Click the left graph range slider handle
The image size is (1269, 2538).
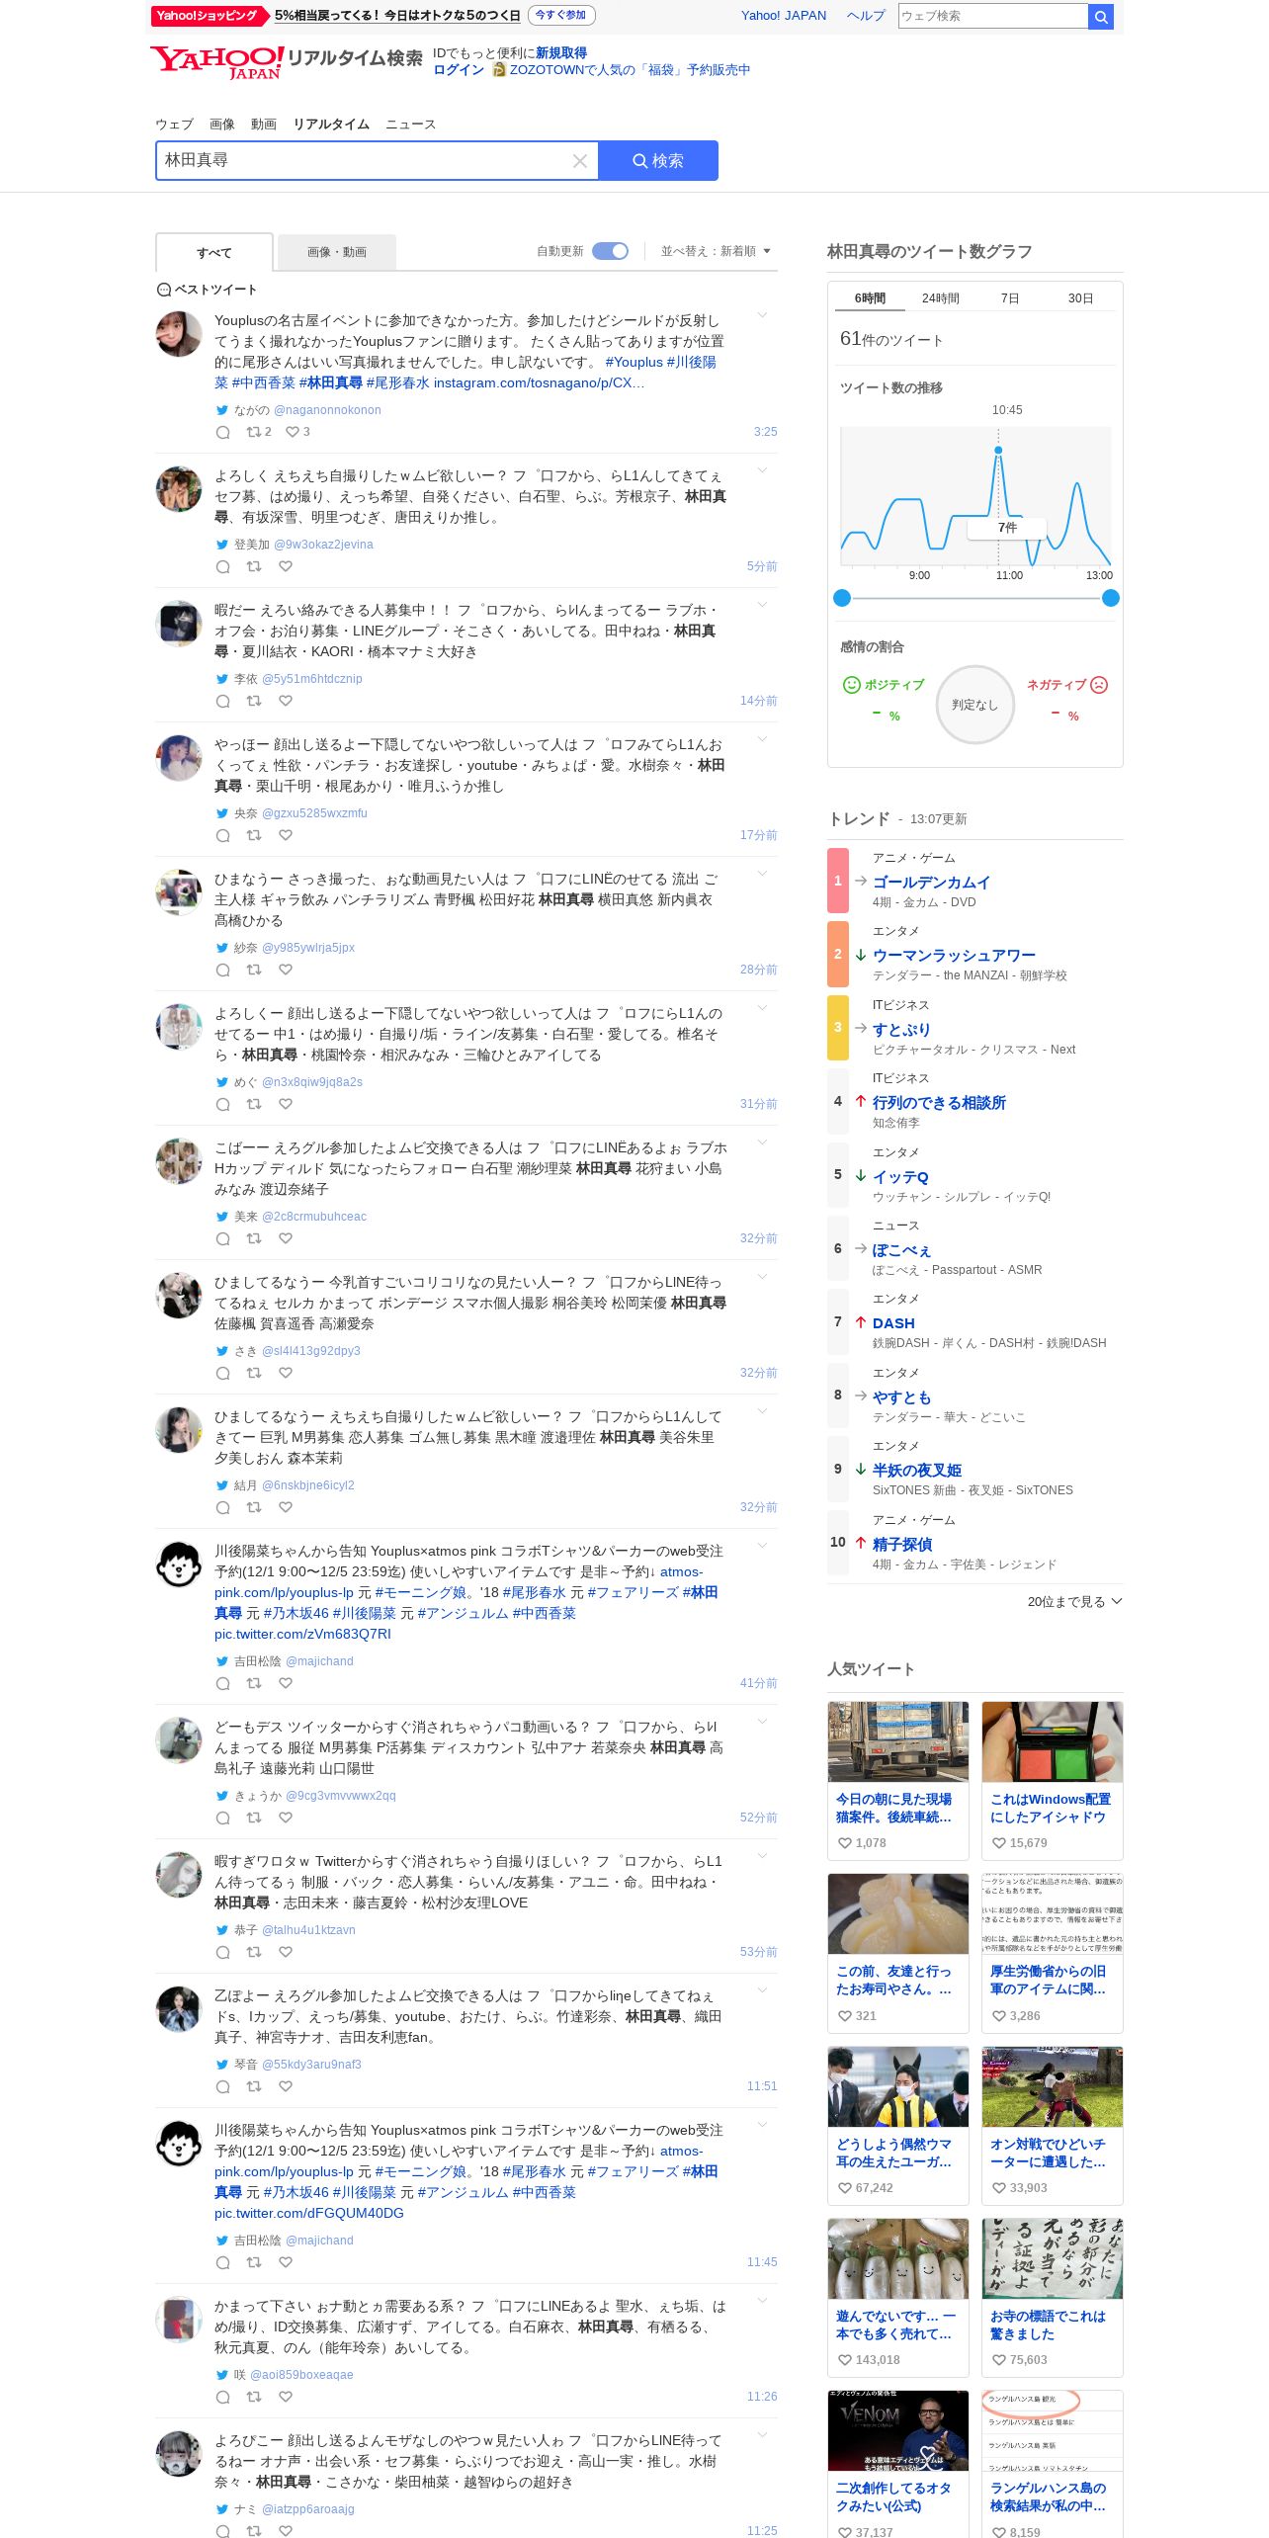(x=842, y=598)
